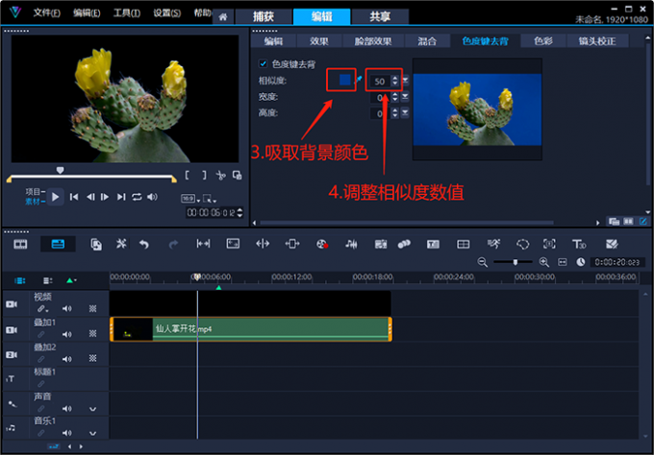Toggle repeat playback
The image size is (654, 455).
tap(137, 197)
